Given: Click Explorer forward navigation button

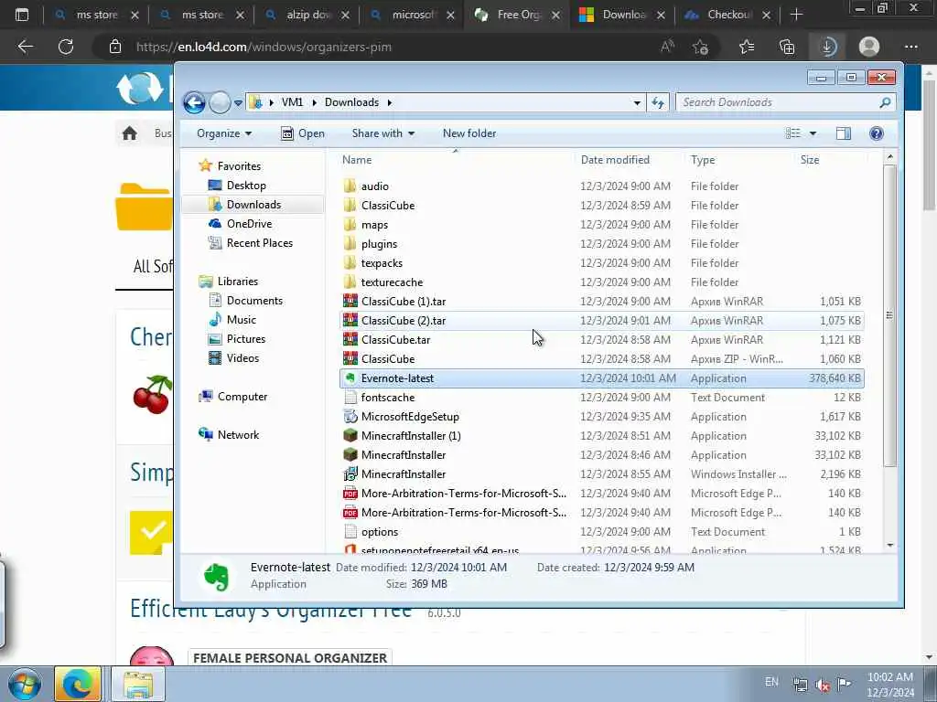Looking at the screenshot, I should click(220, 102).
